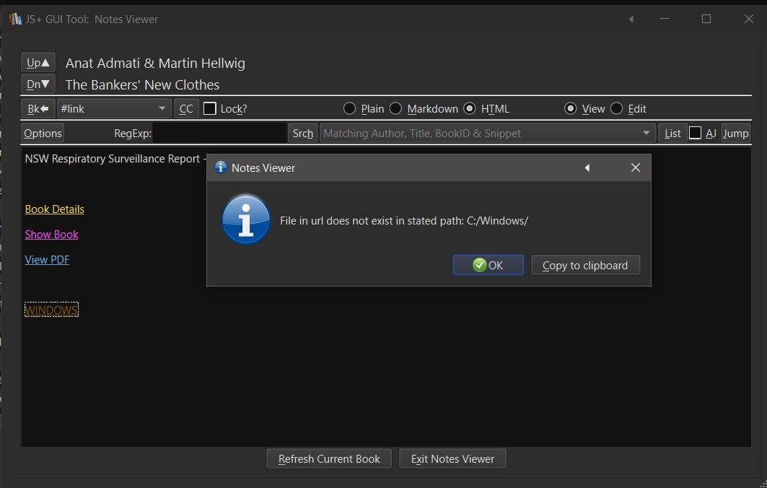Screen dimensions: 767x488
Task: Minimize the Notes Viewer main window
Action: (x=665, y=19)
